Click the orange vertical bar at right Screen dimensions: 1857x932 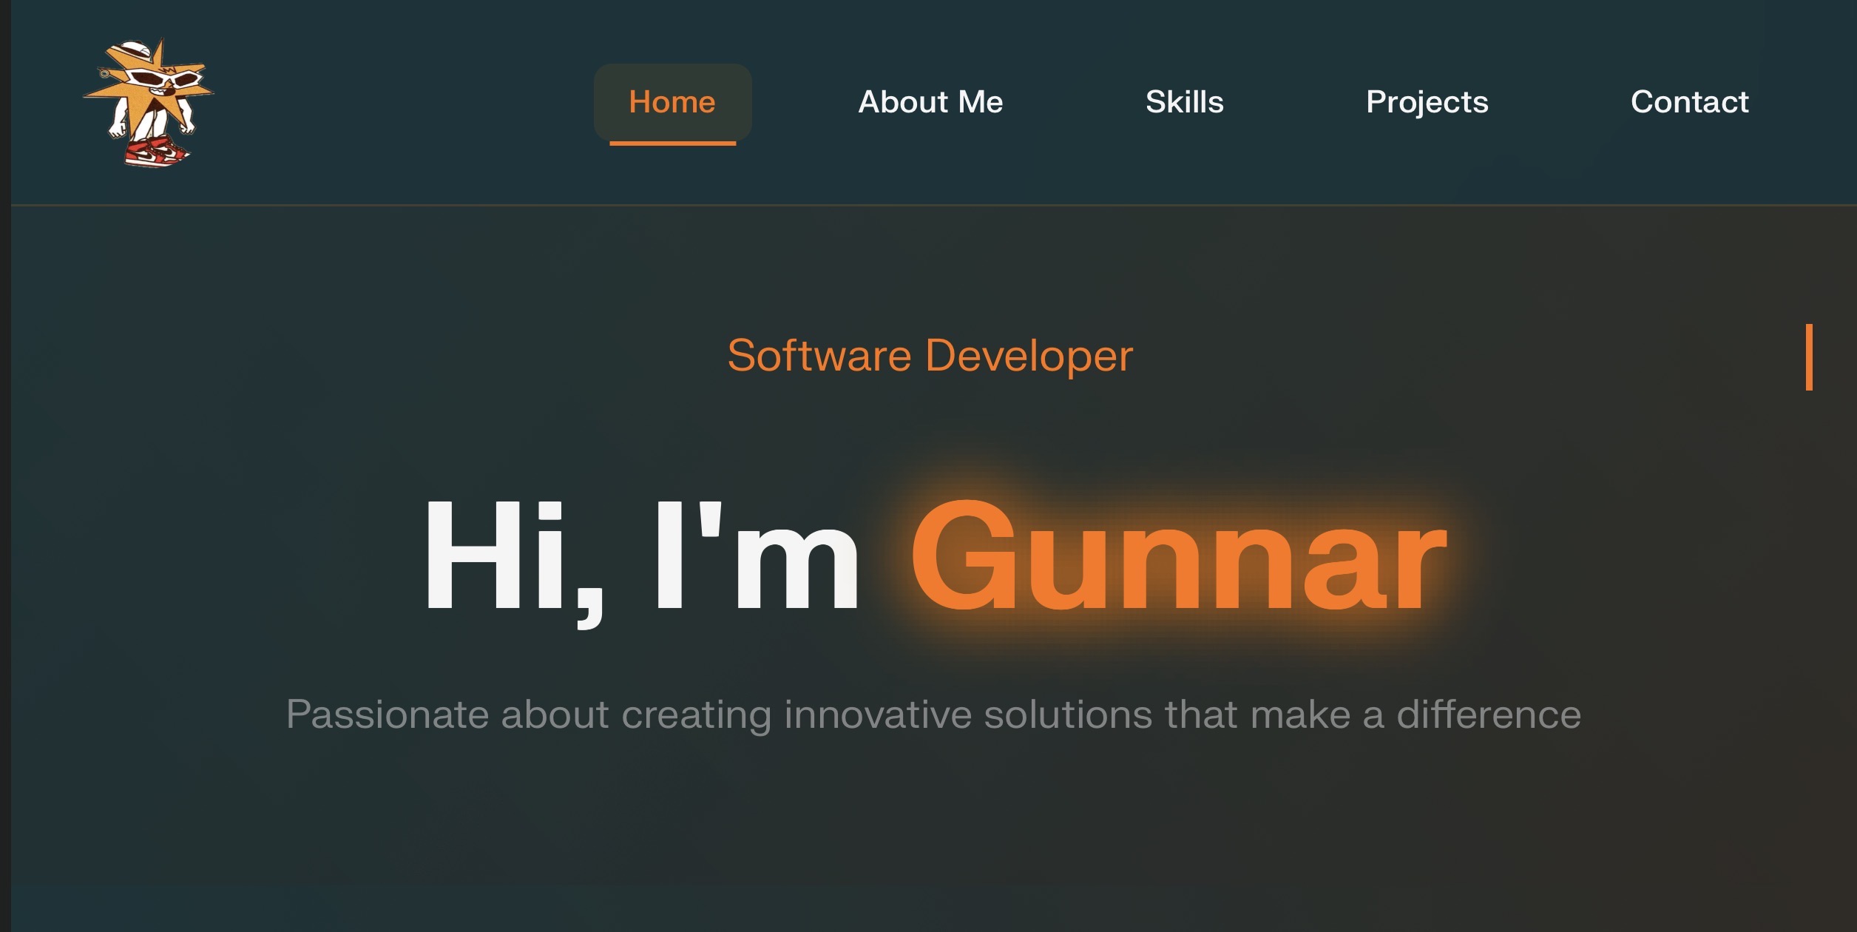tap(1809, 357)
